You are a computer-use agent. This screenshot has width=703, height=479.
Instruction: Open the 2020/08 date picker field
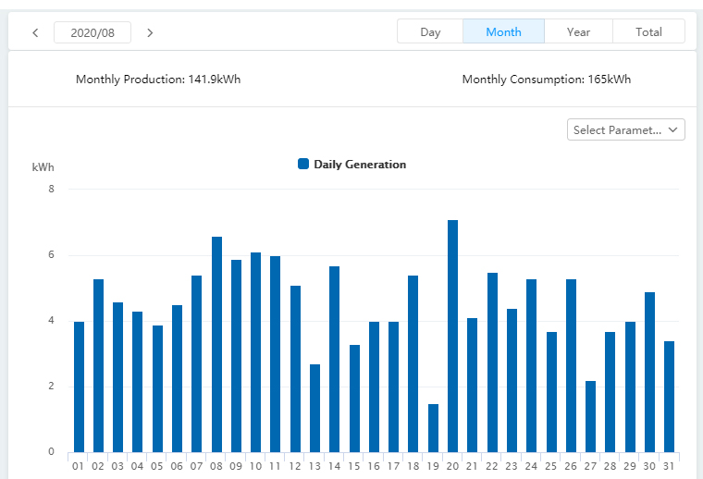point(92,32)
